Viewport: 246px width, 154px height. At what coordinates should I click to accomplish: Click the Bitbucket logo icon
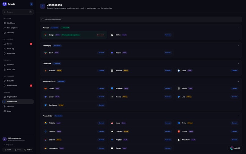tap(112, 89)
